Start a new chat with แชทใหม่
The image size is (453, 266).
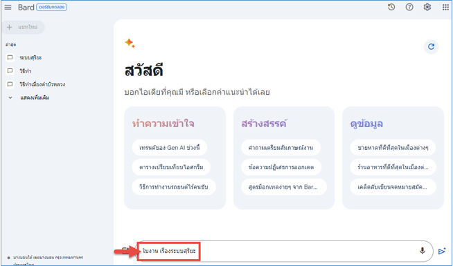pos(24,27)
